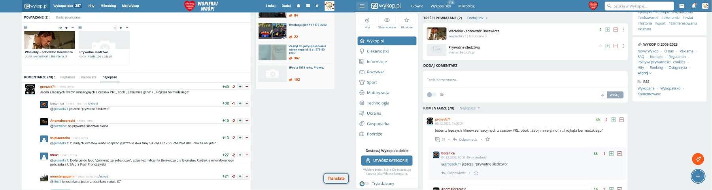The width and height of the screenshot is (712, 190).
Task: Click the UTWÓRZ KATEGORIĘ button
Action: (x=387, y=160)
